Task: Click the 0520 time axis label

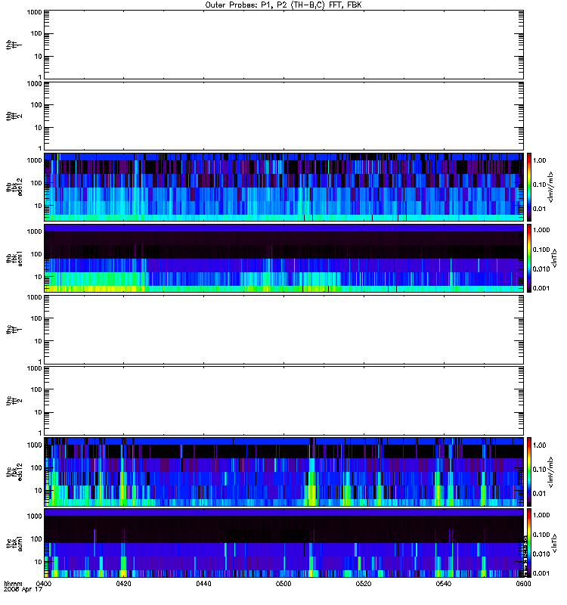Action: [x=364, y=583]
